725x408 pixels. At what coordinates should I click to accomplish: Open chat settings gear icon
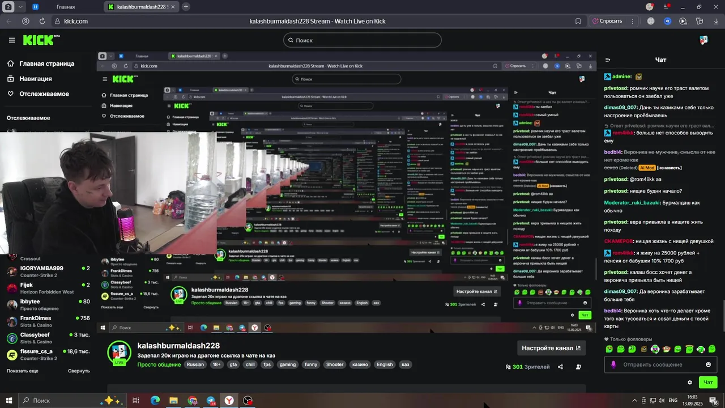point(689,382)
